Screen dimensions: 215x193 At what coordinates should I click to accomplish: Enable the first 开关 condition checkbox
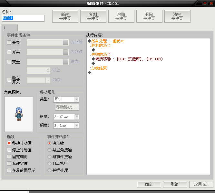click(x=9, y=42)
